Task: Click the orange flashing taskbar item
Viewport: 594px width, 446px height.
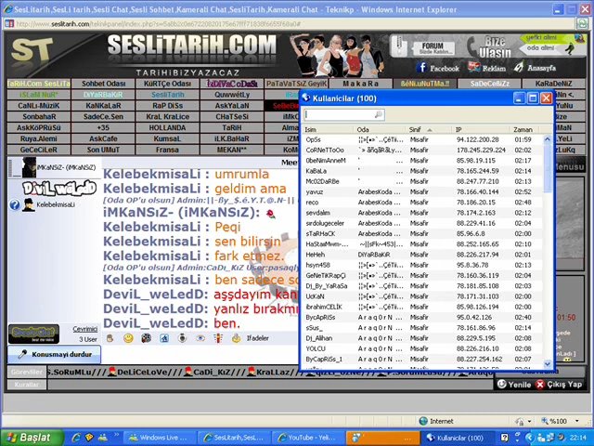Action: tap(383, 438)
